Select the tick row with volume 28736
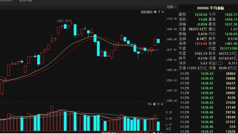238x134 pixels. [x=208, y=112]
